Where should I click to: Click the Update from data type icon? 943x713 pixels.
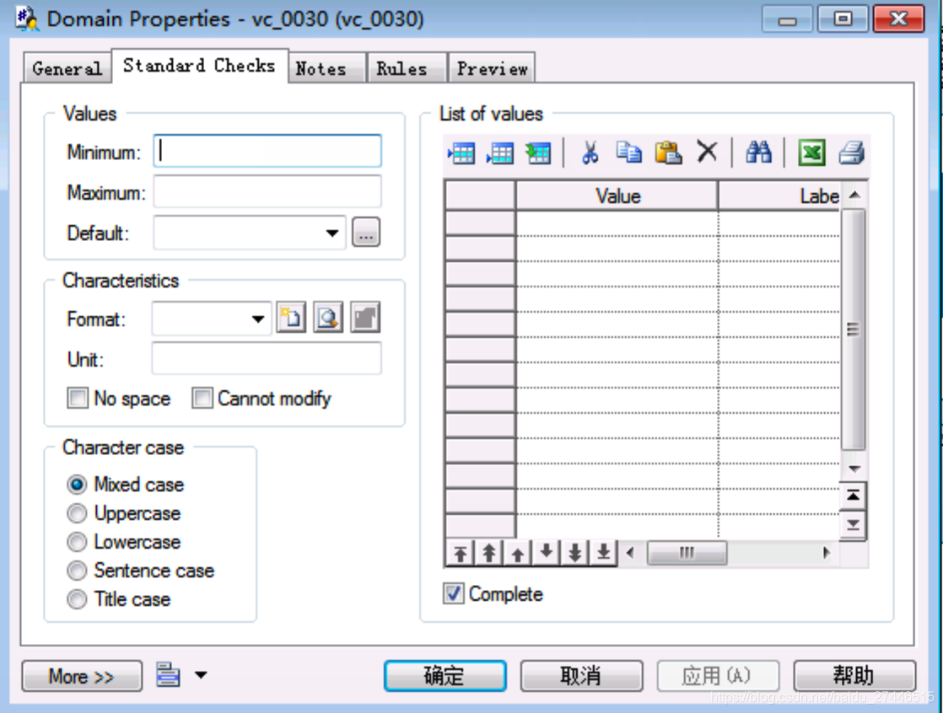538,153
